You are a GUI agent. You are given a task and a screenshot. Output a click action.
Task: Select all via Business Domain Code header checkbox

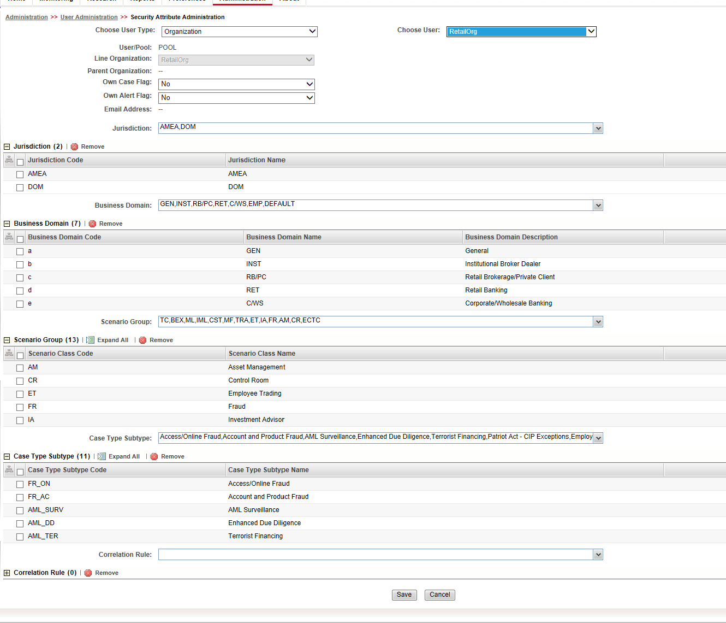[20, 239]
